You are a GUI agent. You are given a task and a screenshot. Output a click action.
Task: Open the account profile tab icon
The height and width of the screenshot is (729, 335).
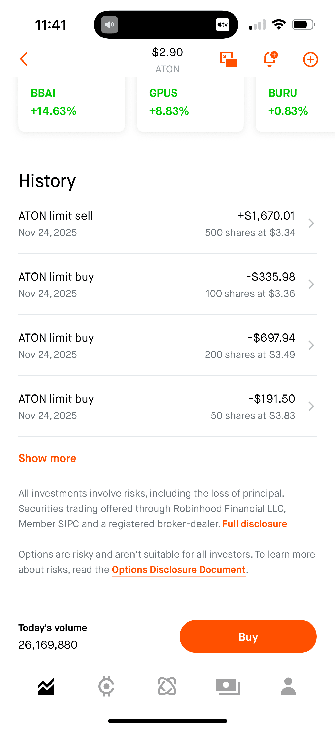288,686
